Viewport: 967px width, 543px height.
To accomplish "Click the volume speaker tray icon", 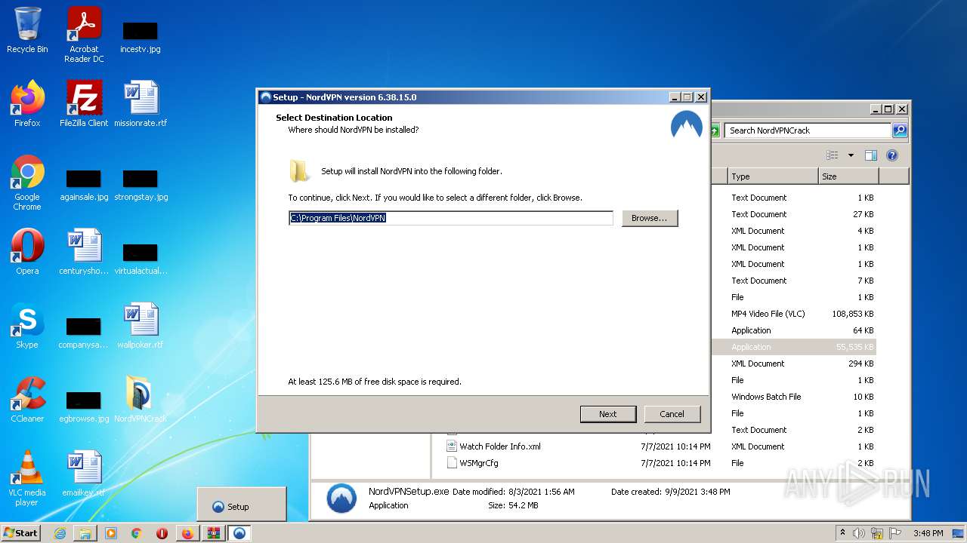I will coord(859,533).
